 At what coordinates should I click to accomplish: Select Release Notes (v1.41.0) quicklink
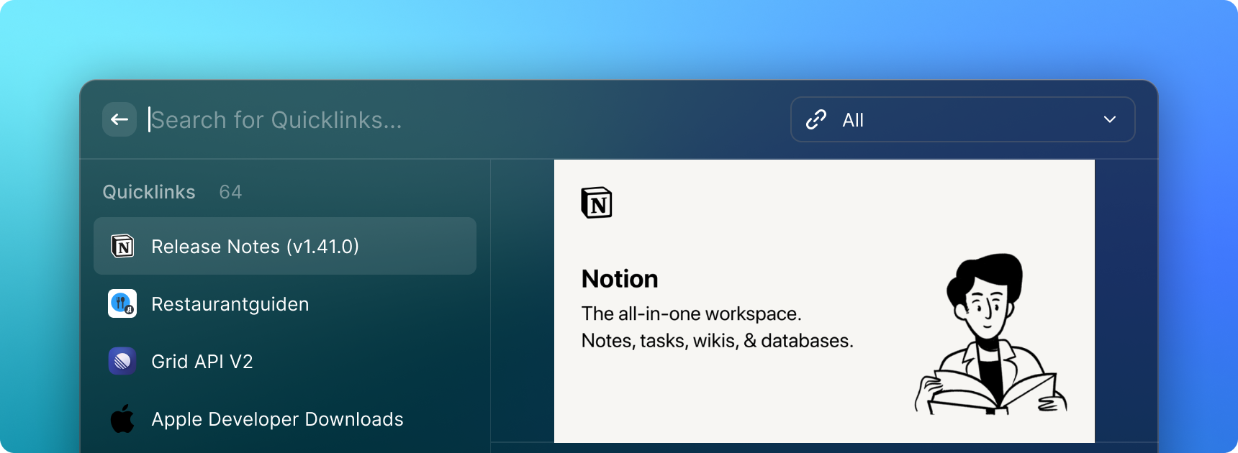(x=285, y=246)
